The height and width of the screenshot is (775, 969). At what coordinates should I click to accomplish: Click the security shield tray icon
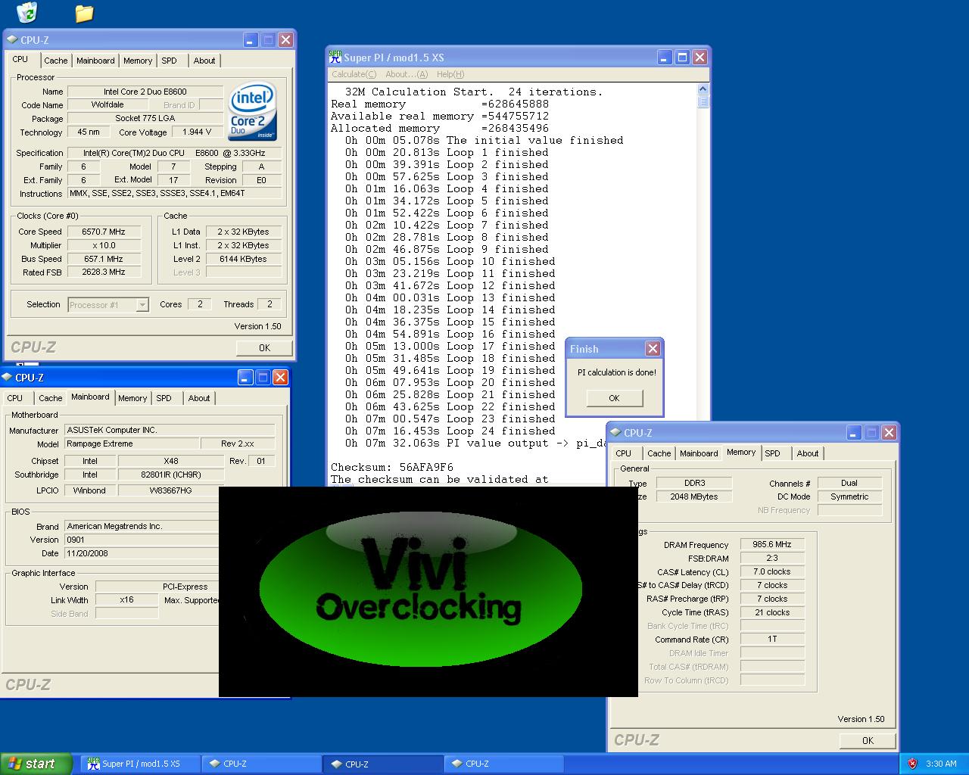pos(912,764)
